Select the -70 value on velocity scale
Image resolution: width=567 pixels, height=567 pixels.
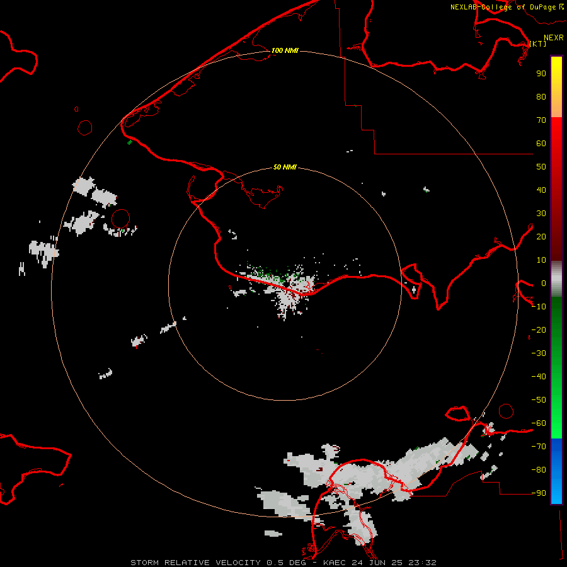539,447
